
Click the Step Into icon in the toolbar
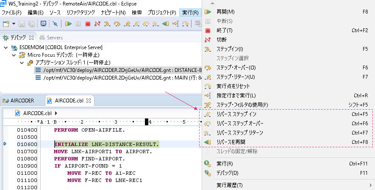[x=107, y=24]
